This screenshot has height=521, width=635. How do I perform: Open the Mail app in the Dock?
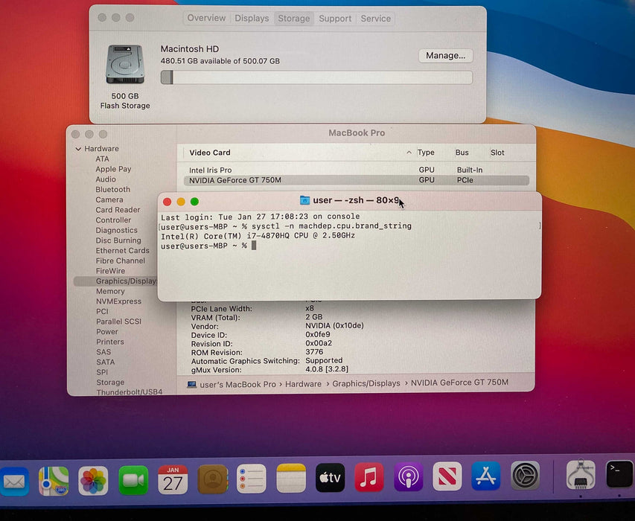click(x=15, y=481)
